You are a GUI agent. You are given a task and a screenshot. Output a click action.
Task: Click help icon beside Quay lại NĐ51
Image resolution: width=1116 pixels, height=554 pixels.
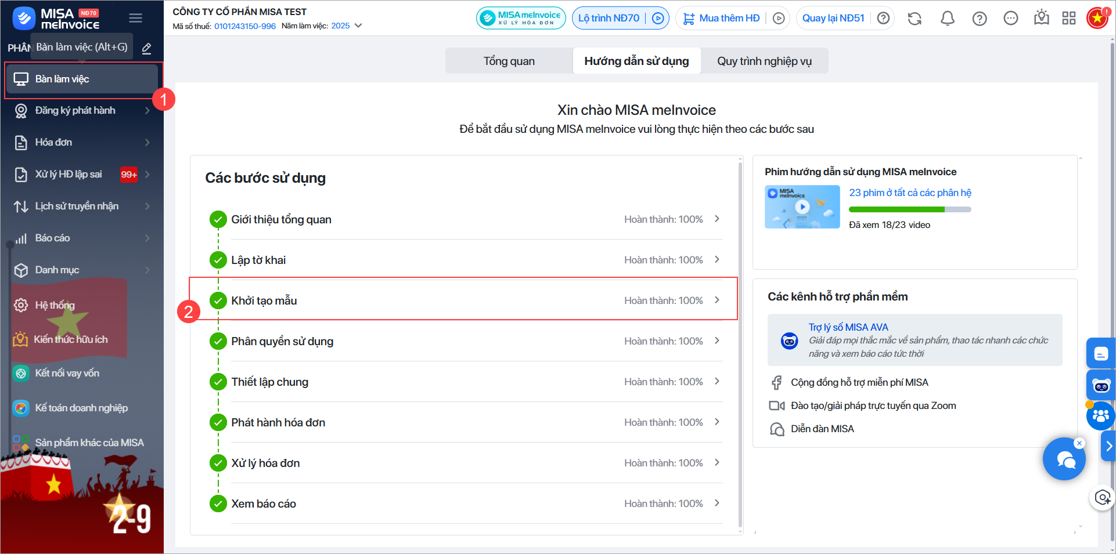coord(883,19)
